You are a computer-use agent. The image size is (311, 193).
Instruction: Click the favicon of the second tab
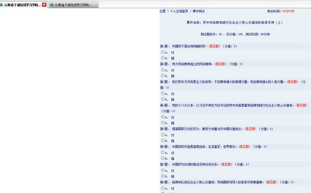tap(52, 5)
